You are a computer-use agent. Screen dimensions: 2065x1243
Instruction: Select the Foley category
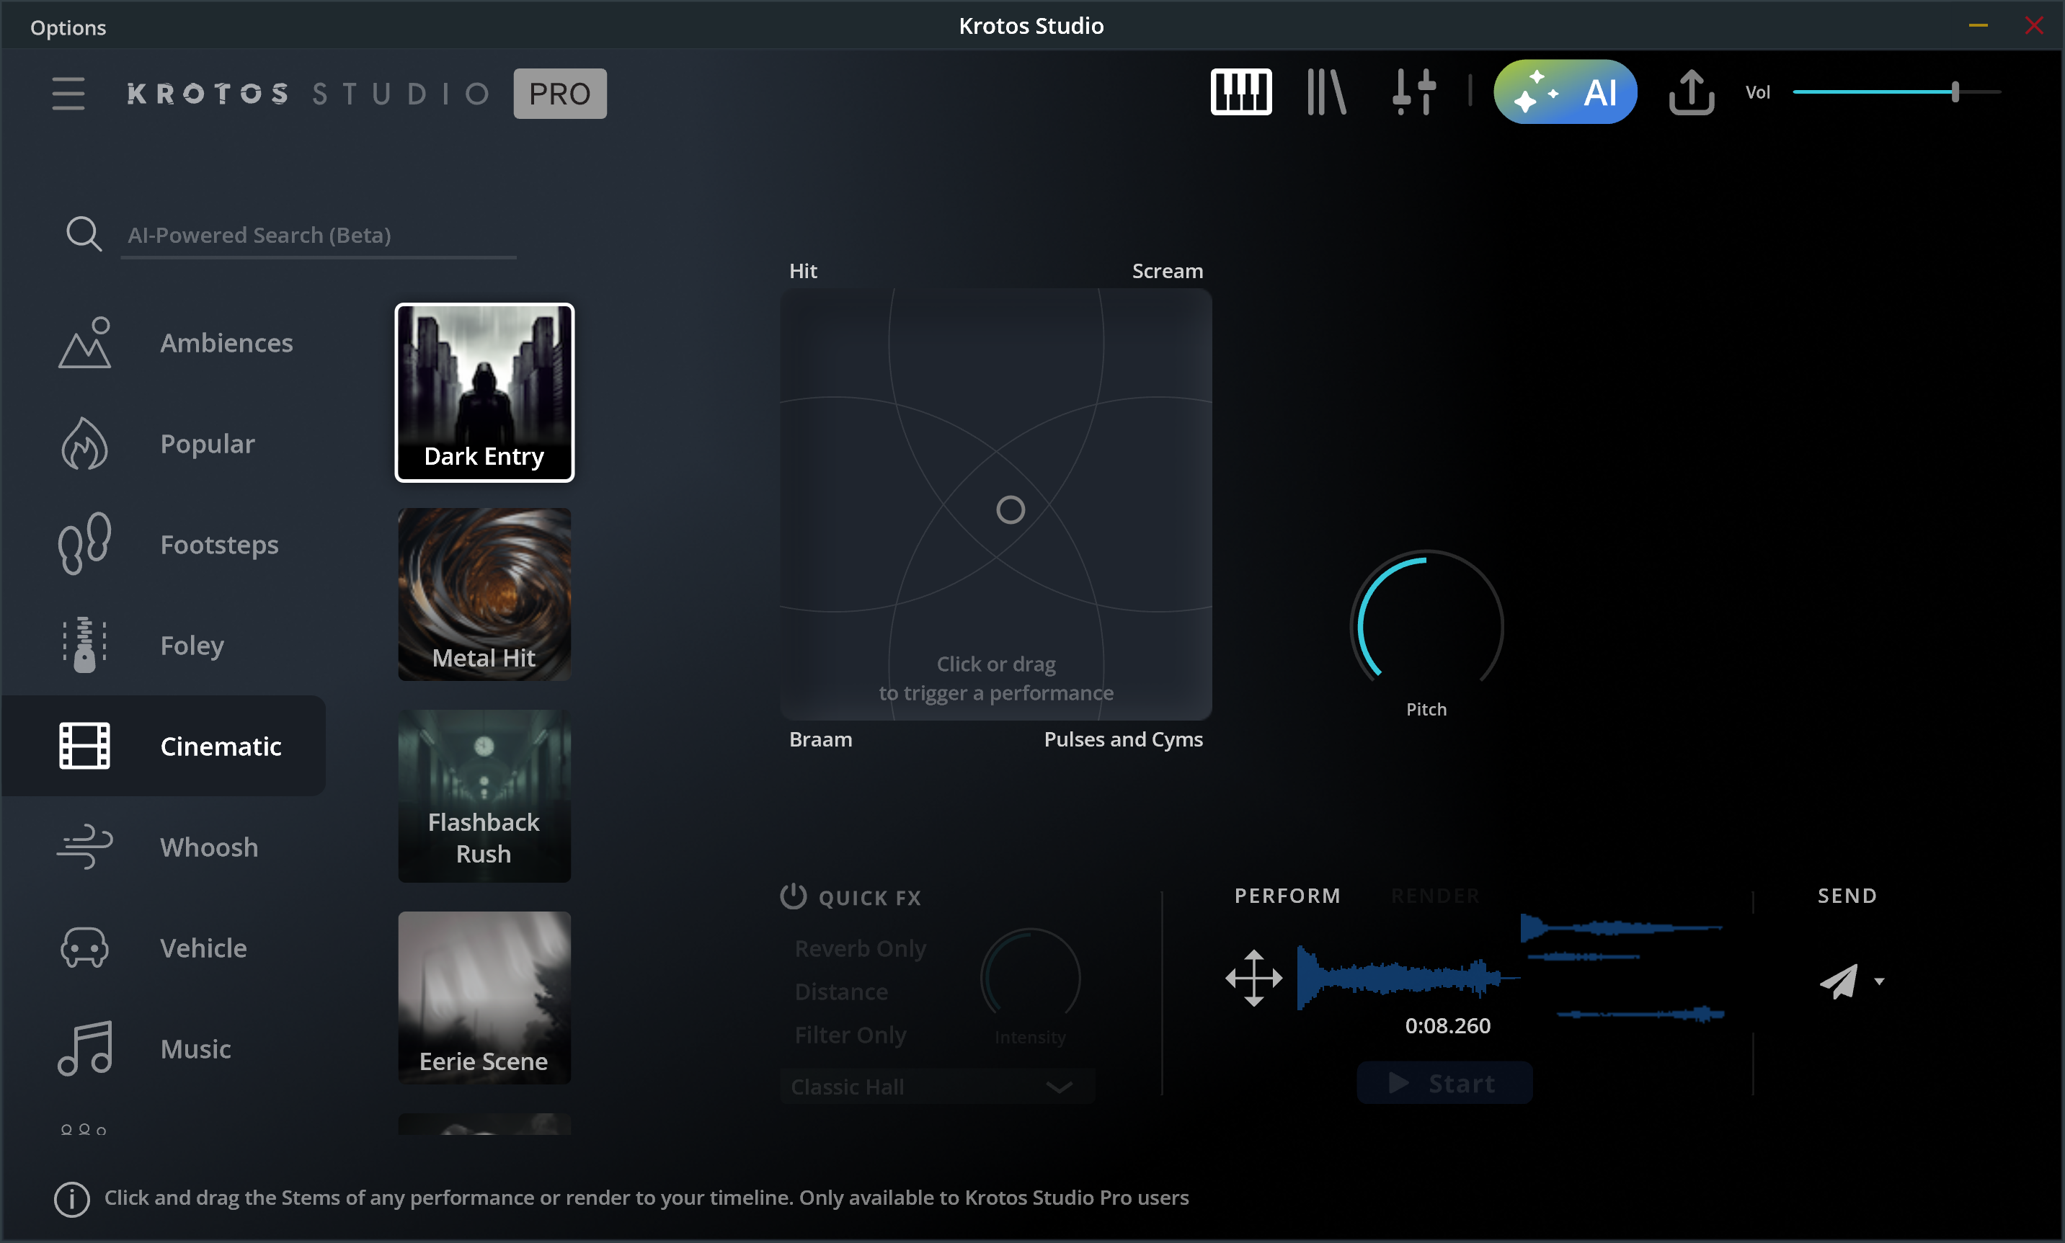(x=164, y=645)
